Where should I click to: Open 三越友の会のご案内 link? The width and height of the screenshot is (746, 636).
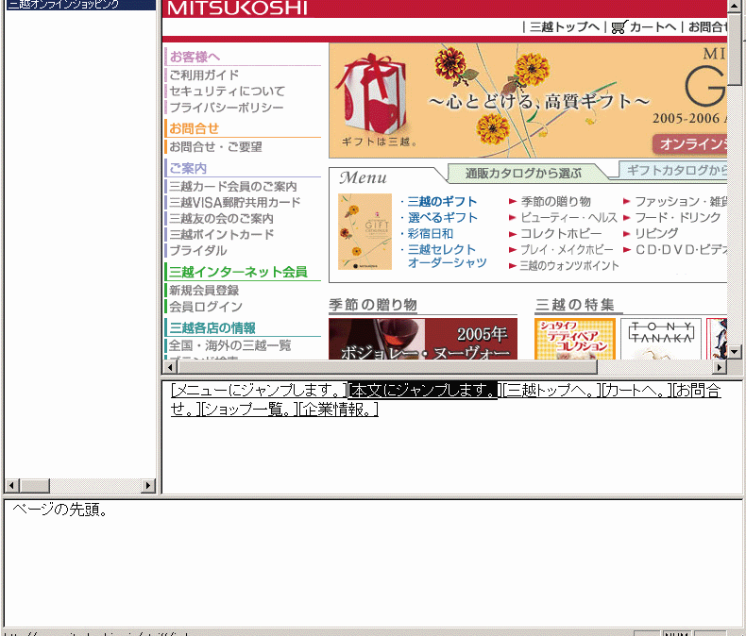tap(221, 219)
